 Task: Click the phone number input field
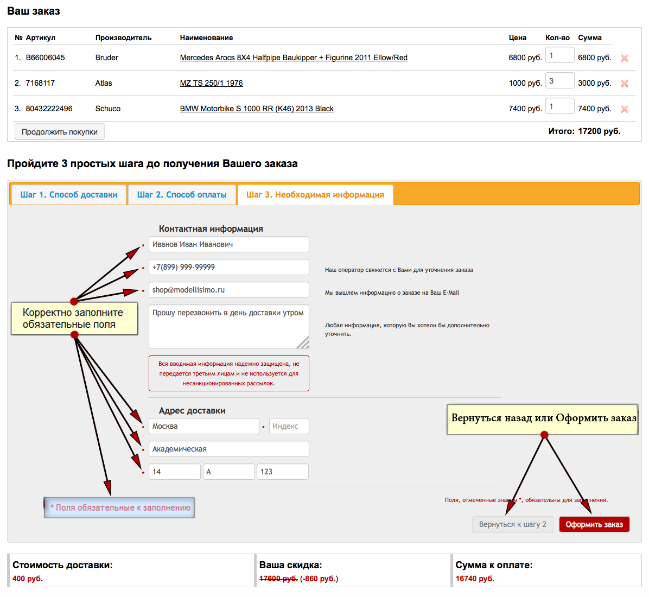228,267
